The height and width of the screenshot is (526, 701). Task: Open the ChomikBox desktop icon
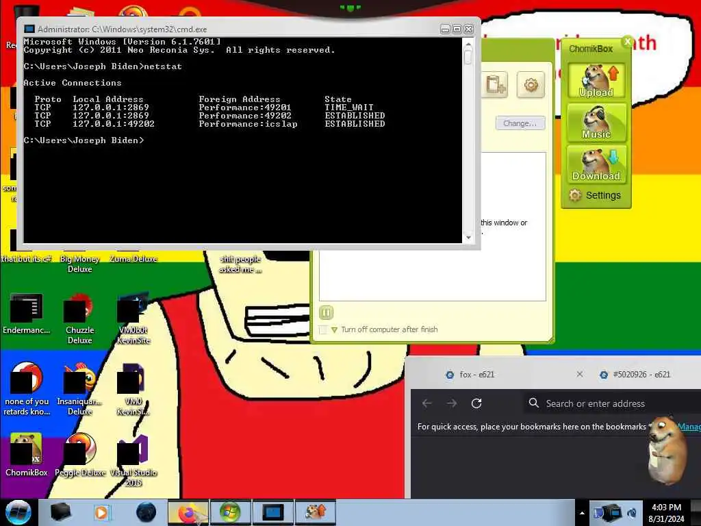click(x=27, y=455)
